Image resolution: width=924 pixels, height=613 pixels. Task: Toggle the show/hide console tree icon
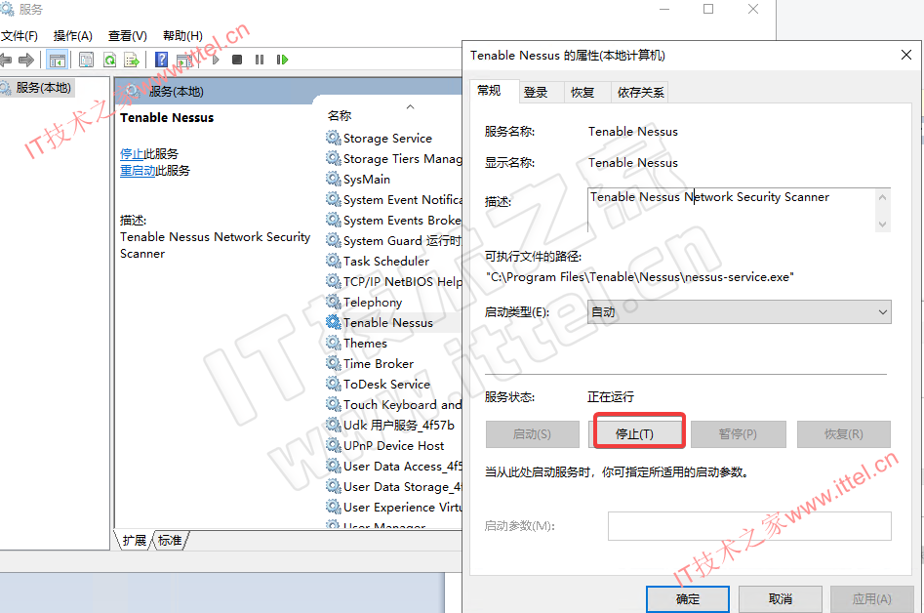tap(58, 61)
